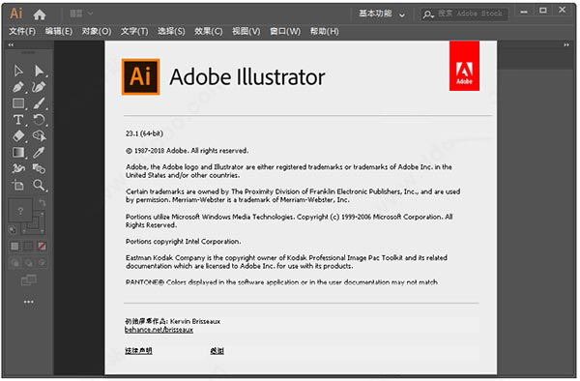Expand the right panel dock arrows

pos(566,44)
